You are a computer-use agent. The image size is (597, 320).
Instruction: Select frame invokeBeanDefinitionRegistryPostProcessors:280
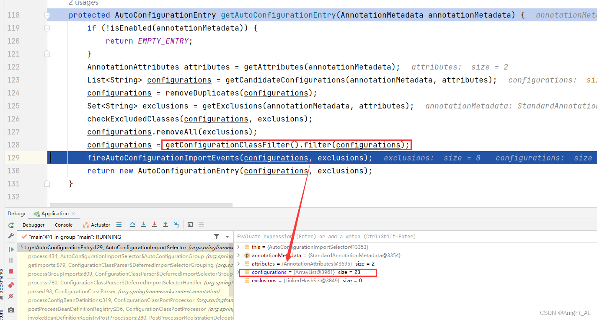click(125, 317)
